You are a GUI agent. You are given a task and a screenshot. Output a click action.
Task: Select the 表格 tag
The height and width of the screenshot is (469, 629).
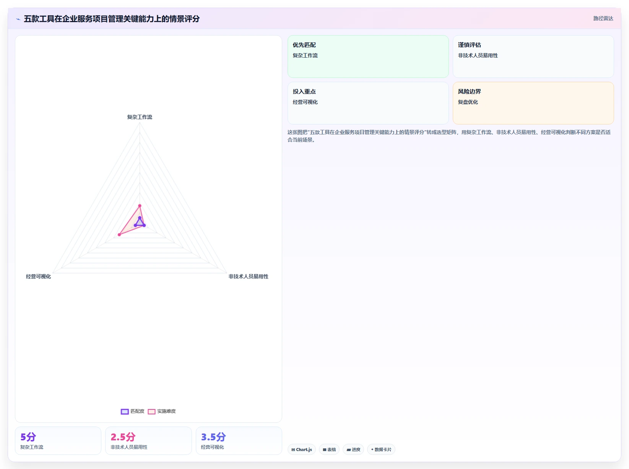329,450
